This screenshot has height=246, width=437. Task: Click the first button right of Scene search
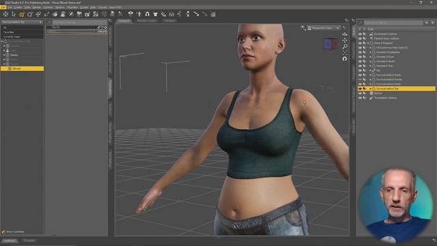click(x=427, y=23)
